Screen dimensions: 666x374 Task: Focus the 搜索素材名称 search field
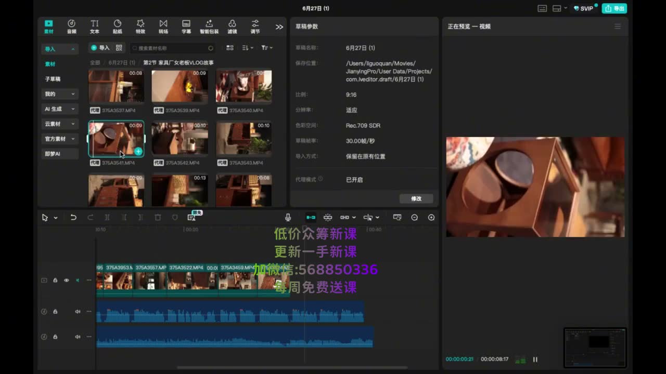click(172, 48)
